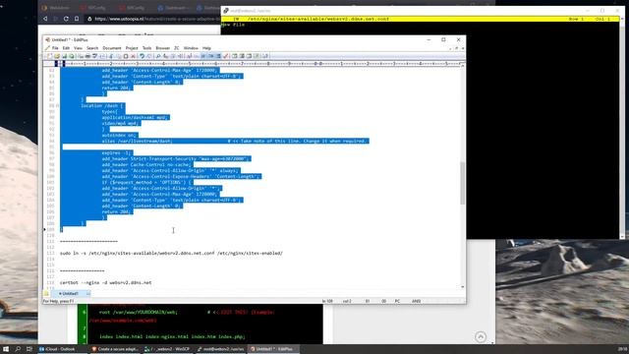This screenshot has width=629, height=354.
Task: Click the editor vertical scrollbar thumb
Action: (x=462, y=183)
